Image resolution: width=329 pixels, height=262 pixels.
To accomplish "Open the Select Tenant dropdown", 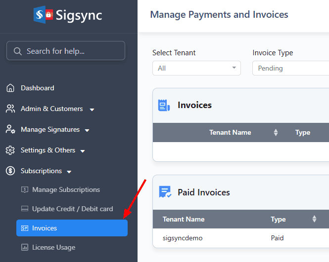I will tap(196, 68).
